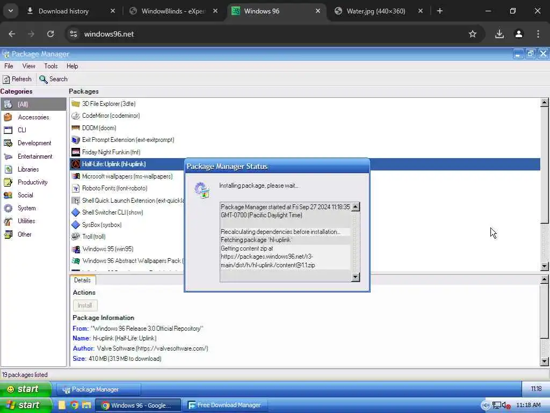Expand hidden system tray icons arrow

point(486,405)
